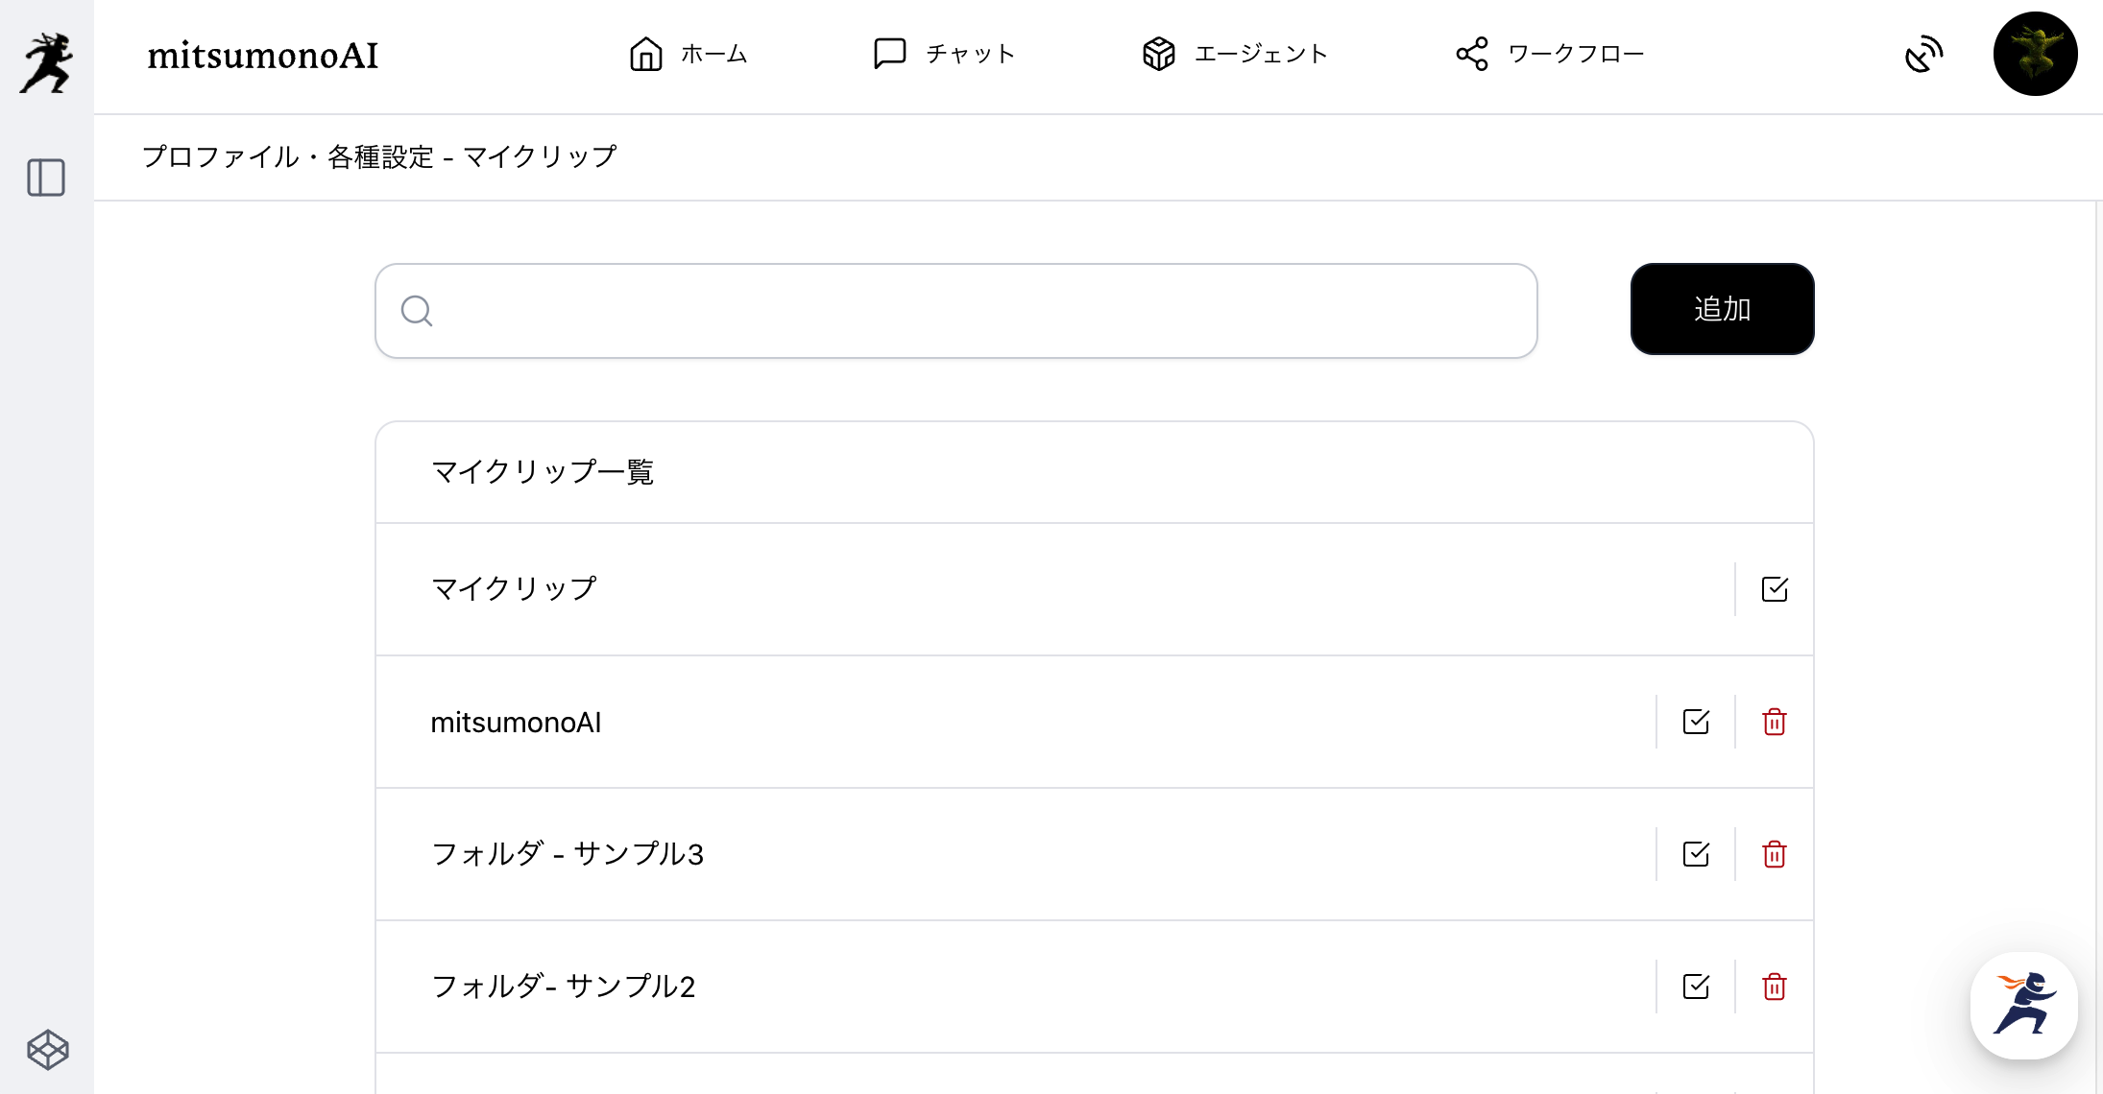Open the floating ninja assistant button
The image size is (2103, 1094).
(x=2023, y=1005)
